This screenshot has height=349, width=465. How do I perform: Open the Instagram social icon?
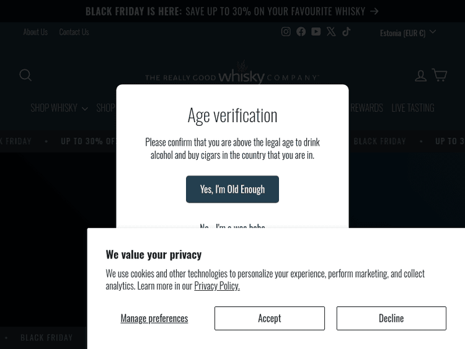click(286, 32)
